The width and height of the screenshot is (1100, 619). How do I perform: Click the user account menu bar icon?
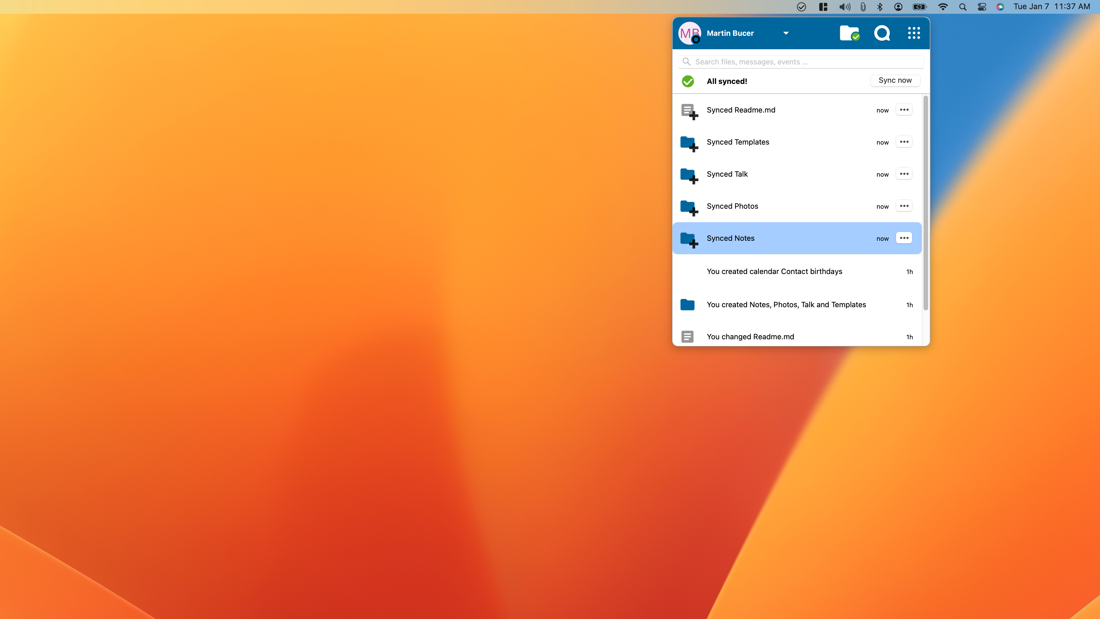coord(898,7)
